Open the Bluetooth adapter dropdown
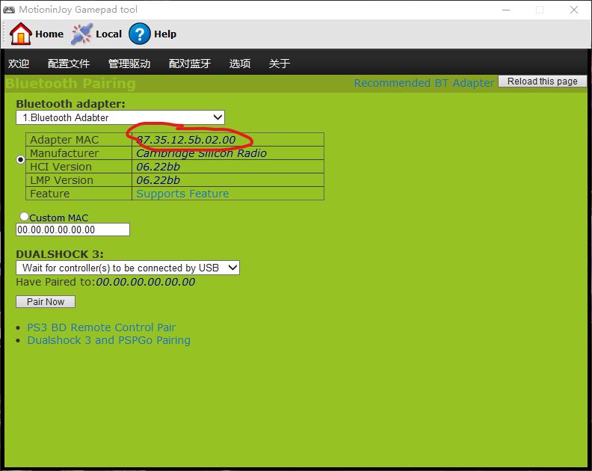The width and height of the screenshot is (592, 471). 120,117
